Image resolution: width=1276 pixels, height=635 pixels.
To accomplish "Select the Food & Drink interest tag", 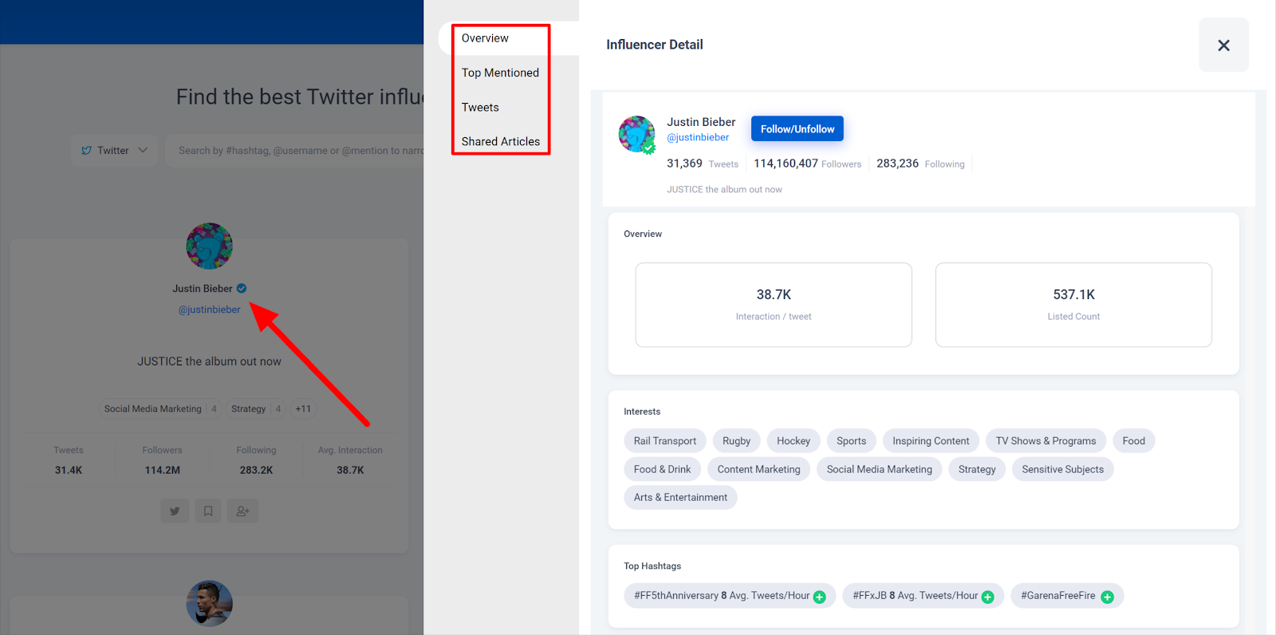I will click(663, 469).
